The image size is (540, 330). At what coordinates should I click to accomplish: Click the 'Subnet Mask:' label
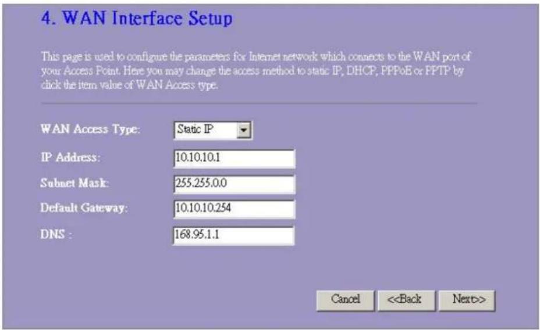[x=74, y=183]
